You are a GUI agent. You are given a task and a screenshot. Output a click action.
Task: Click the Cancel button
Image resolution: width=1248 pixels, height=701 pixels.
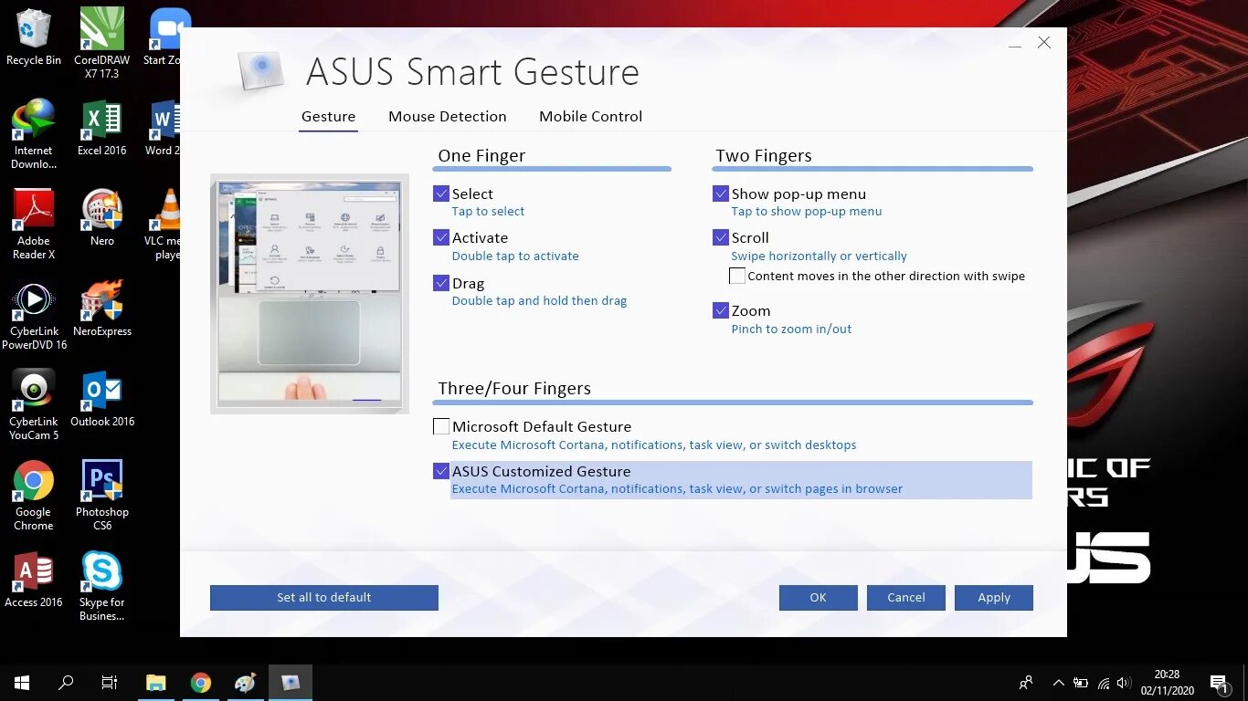click(906, 598)
